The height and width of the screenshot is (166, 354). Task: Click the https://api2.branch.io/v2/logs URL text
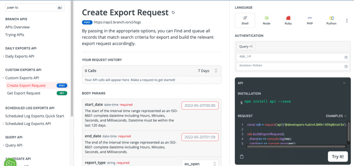click(x=118, y=22)
